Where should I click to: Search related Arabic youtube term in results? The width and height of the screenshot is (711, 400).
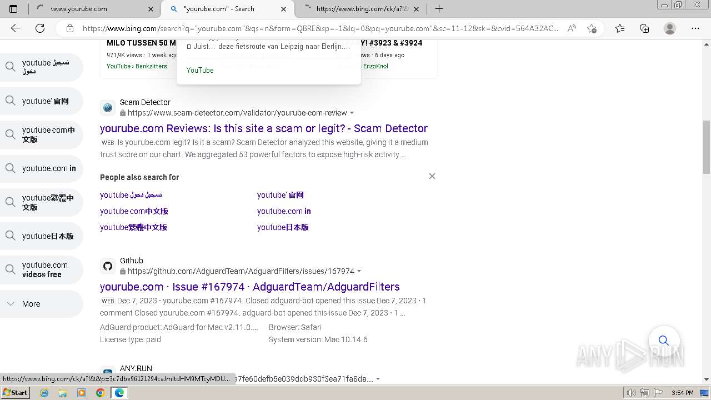[131, 195]
